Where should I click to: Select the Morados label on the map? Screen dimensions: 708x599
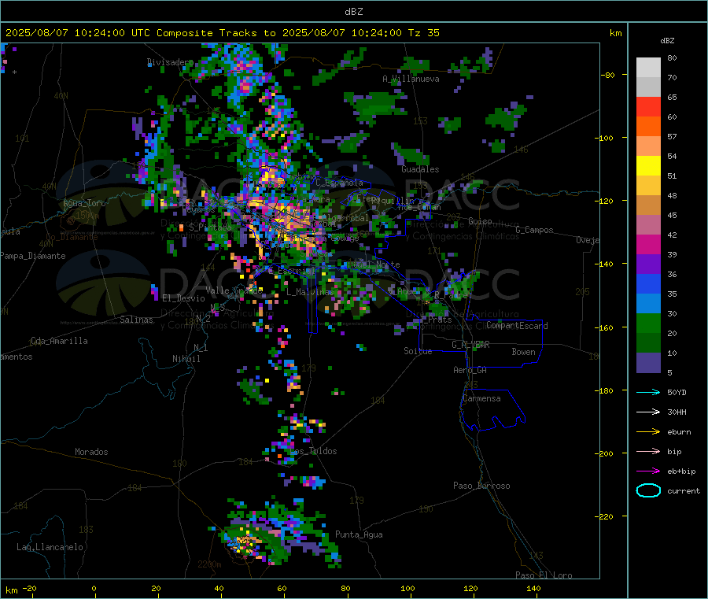tap(91, 452)
